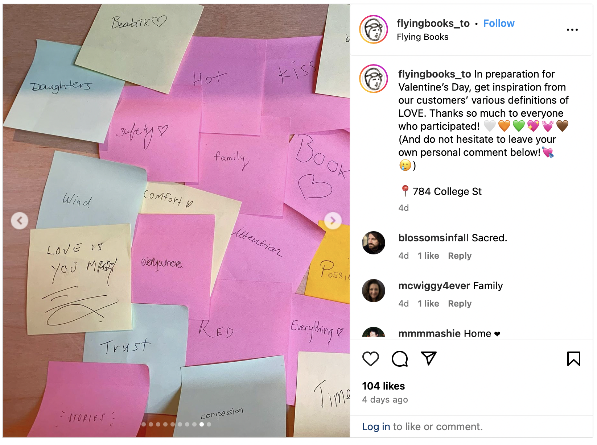Reply to mcwiggy4ever's Family comment
Screen dimensions: 597x445
pyautogui.click(x=460, y=303)
